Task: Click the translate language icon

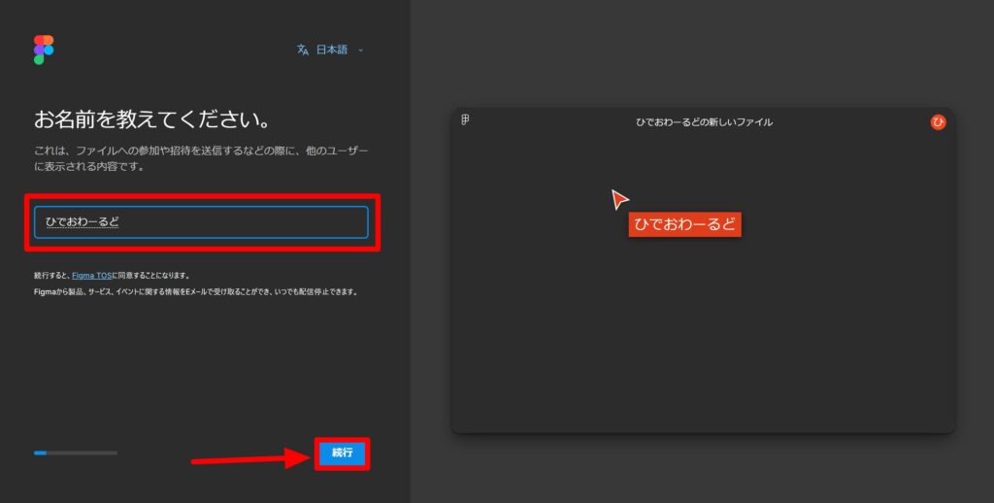Action: [303, 50]
